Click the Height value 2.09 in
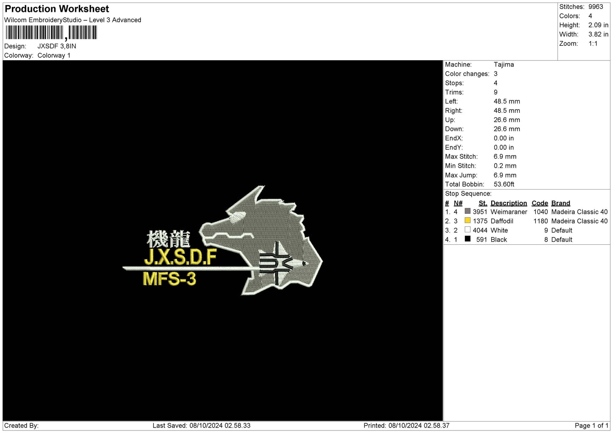Viewport: 613px width, 433px height. (x=598, y=25)
